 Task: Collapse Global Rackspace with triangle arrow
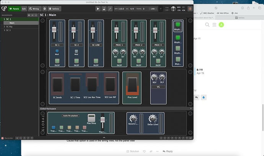191,108
